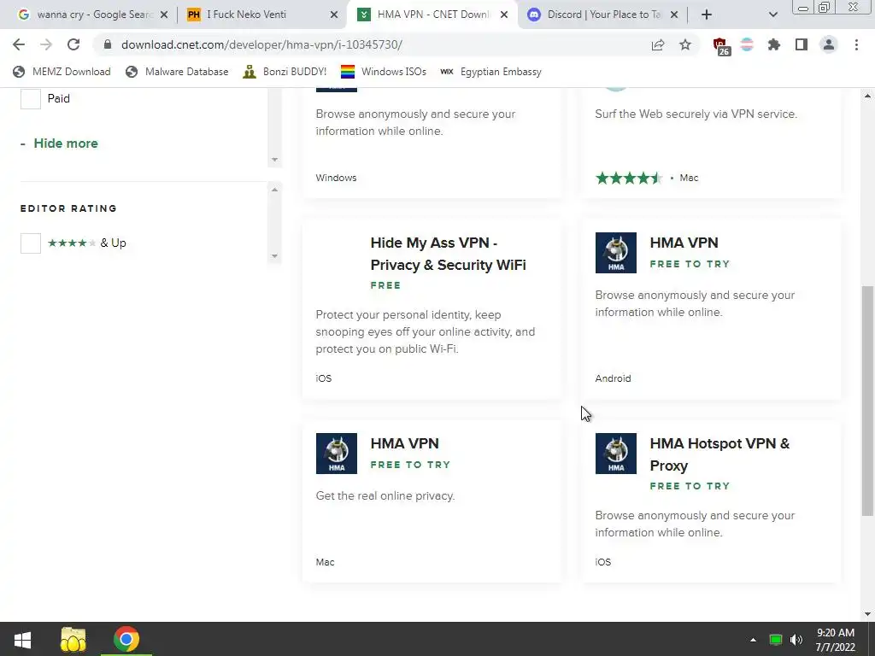Click the browser forward arrow
Viewport: 875px width, 656px height.
[46, 44]
